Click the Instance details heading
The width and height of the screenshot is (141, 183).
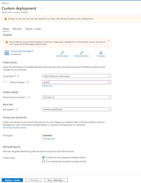pos(11,92)
